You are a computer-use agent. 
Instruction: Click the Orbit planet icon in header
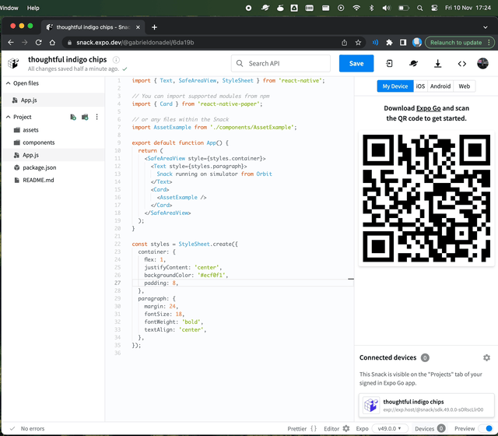click(413, 64)
